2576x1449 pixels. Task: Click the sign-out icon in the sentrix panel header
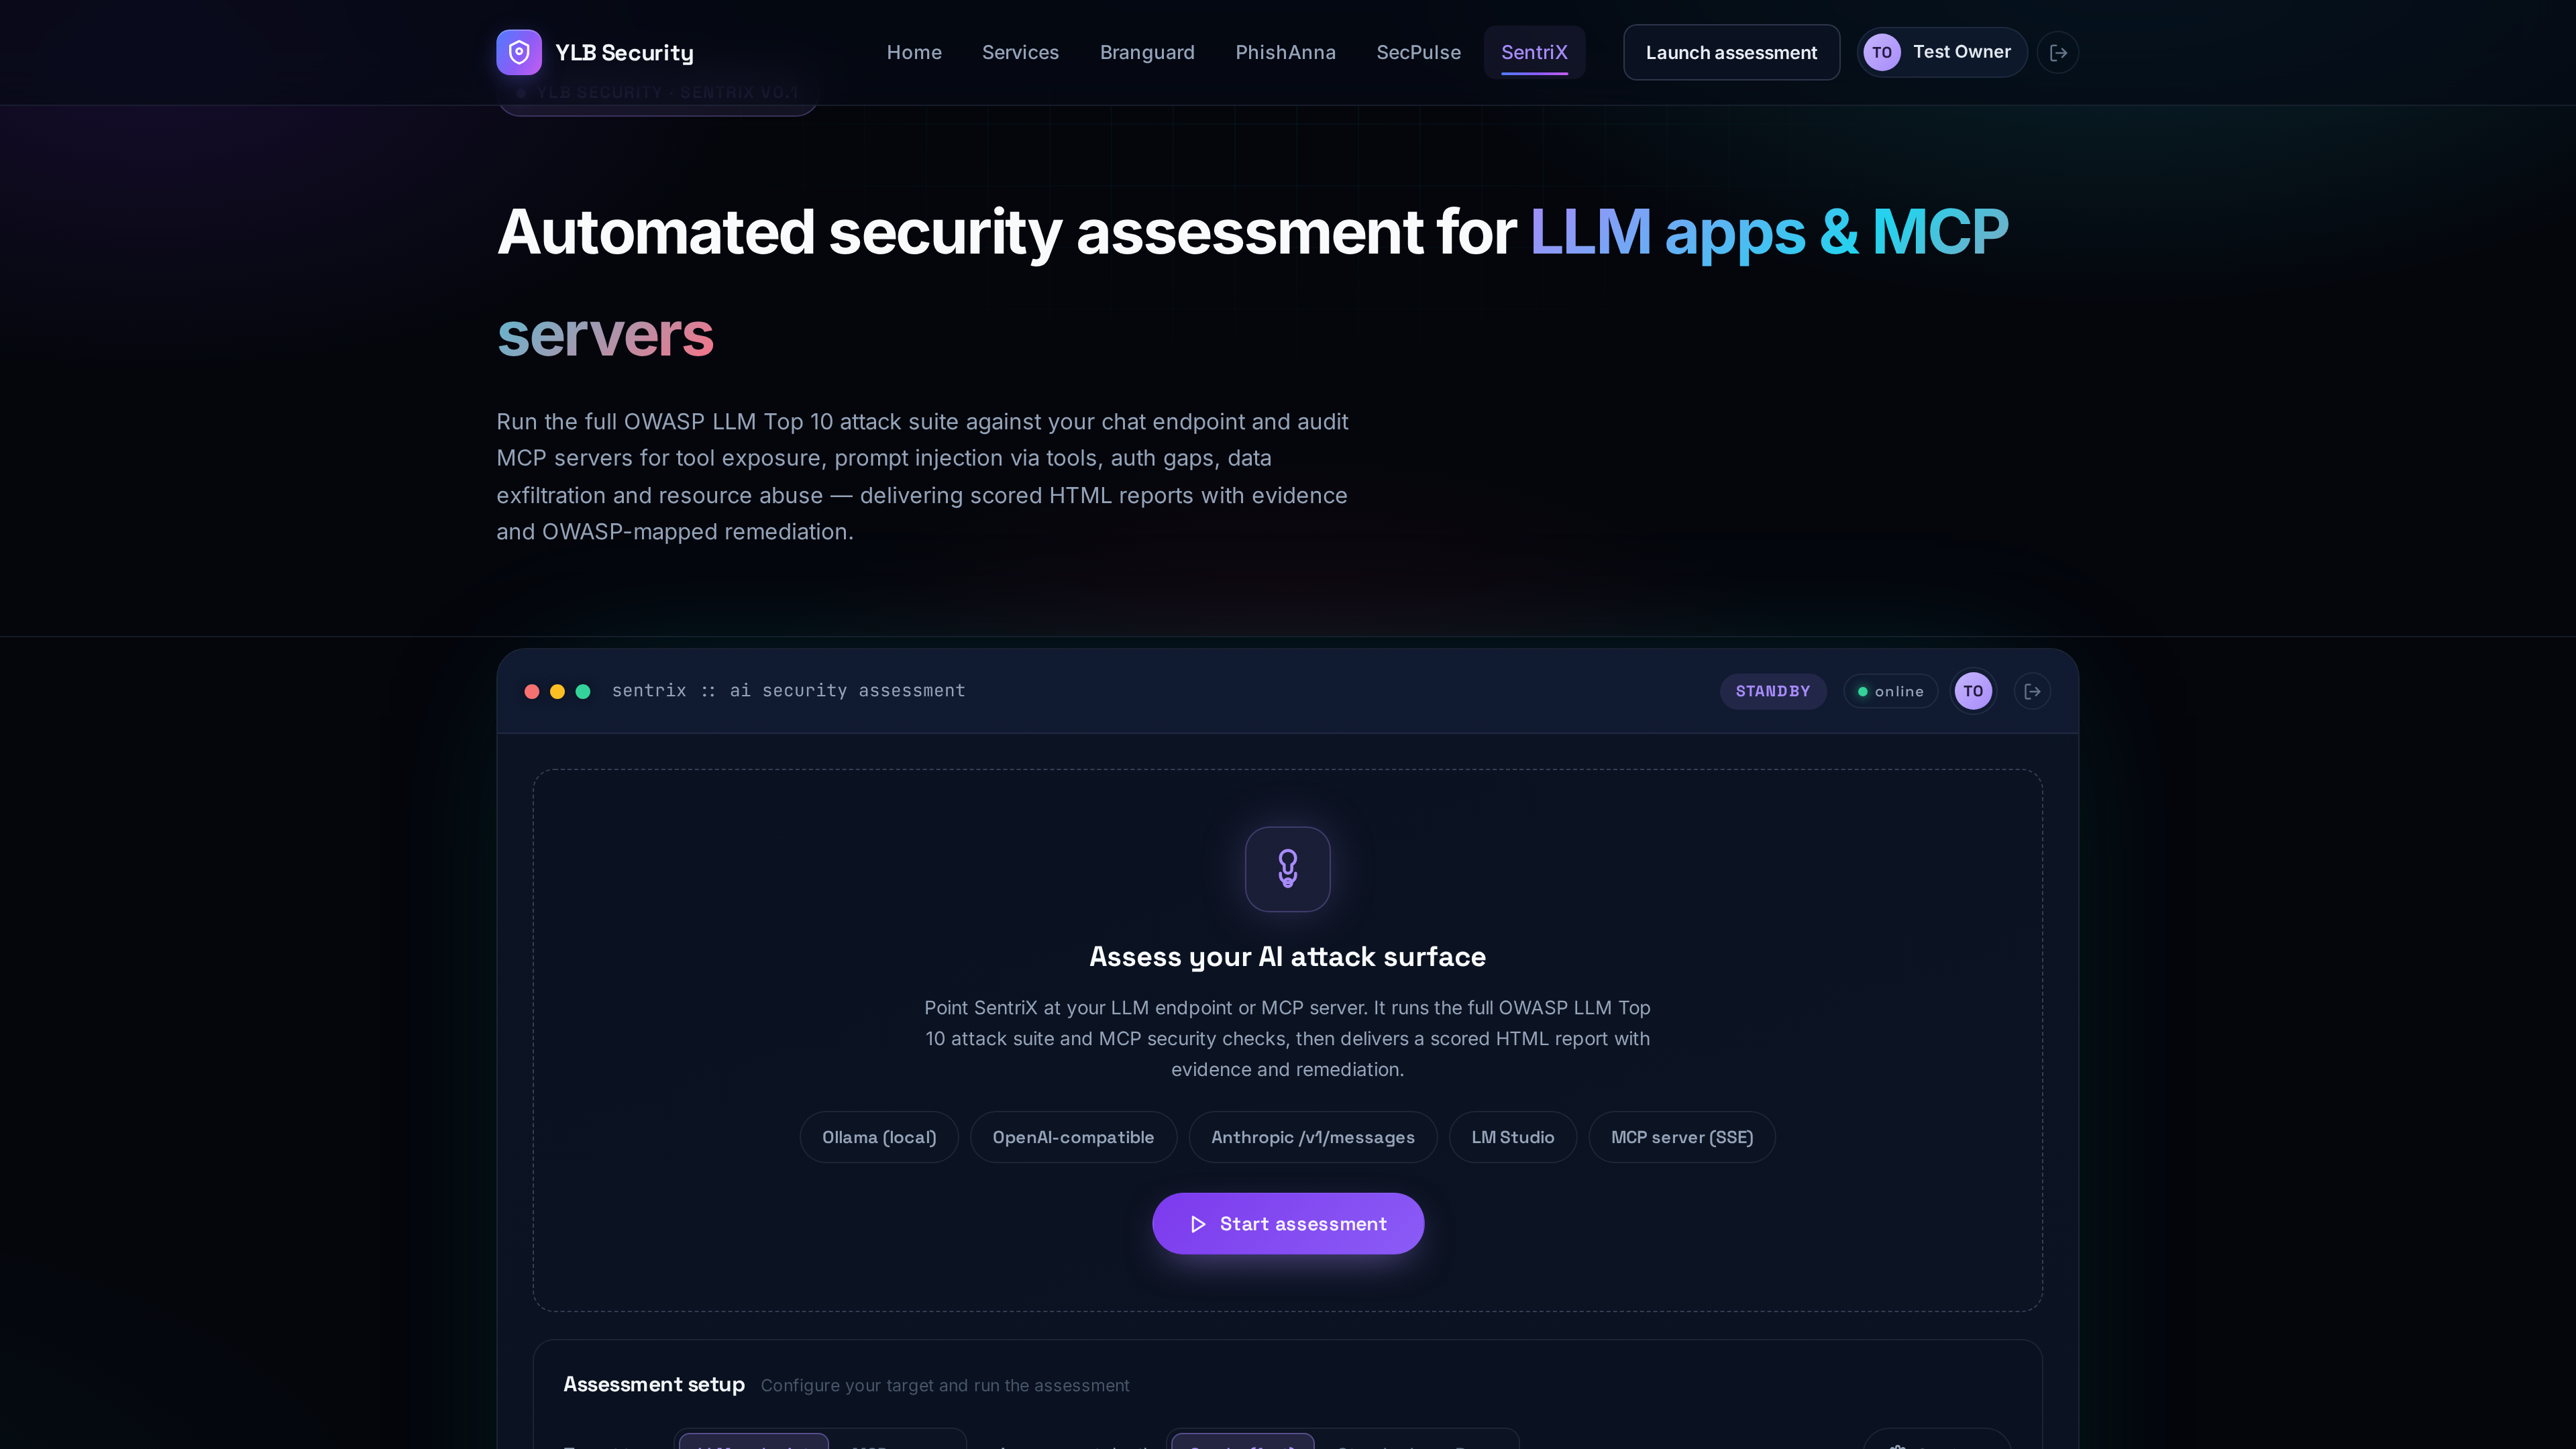click(x=2032, y=691)
